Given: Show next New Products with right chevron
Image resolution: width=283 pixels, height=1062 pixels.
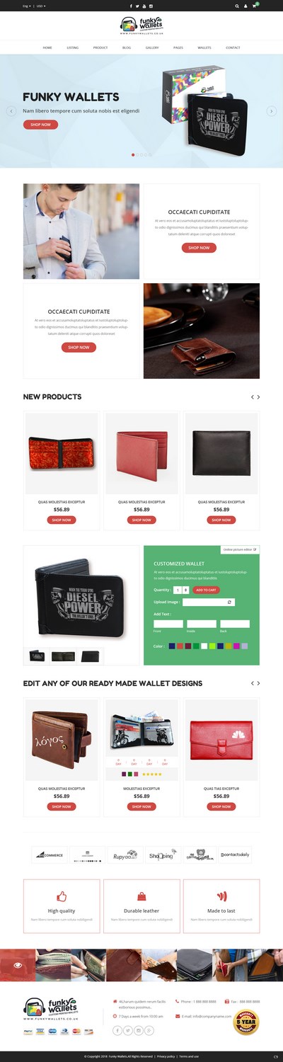Looking at the screenshot, I should tap(258, 397).
